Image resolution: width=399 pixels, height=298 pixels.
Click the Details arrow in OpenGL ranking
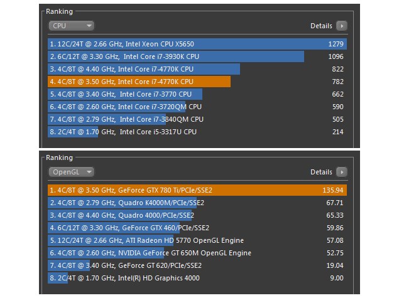click(x=342, y=172)
